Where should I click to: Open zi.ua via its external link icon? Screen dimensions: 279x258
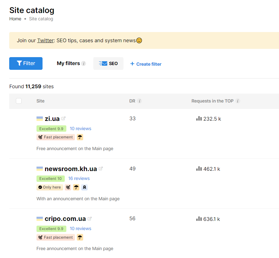pyautogui.click(x=63, y=118)
